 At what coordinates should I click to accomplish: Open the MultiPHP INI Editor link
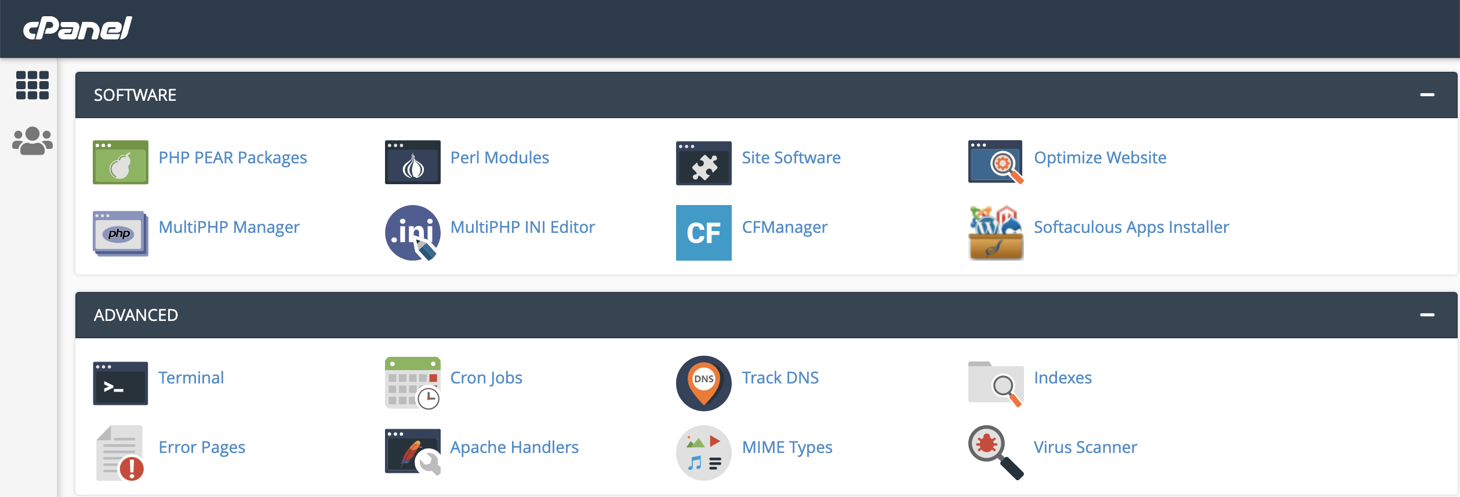coord(522,227)
